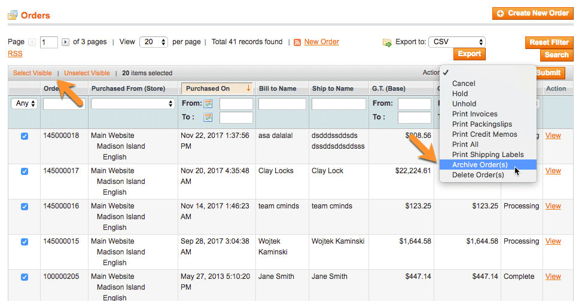Click the next page arrow icon
The width and height of the screenshot is (582, 301).
pos(66,42)
